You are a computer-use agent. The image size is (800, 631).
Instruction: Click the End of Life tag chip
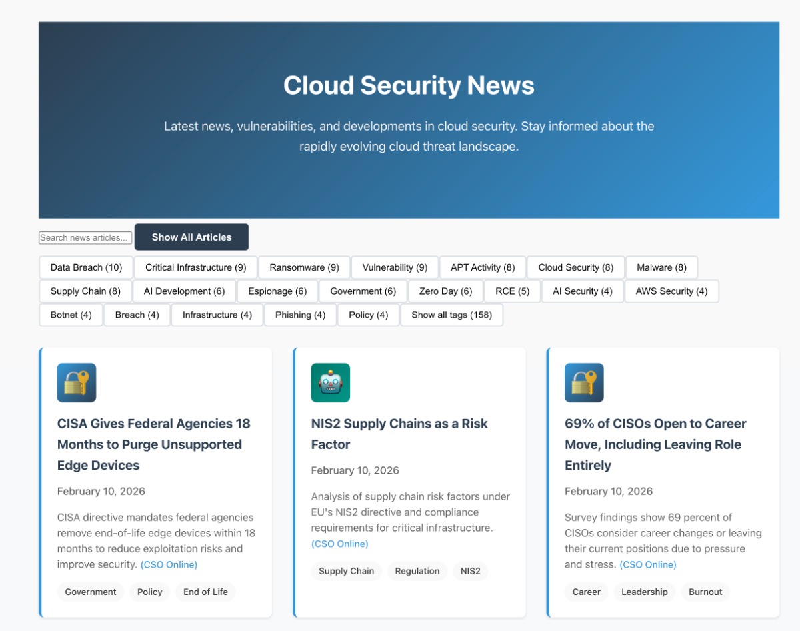click(x=205, y=592)
